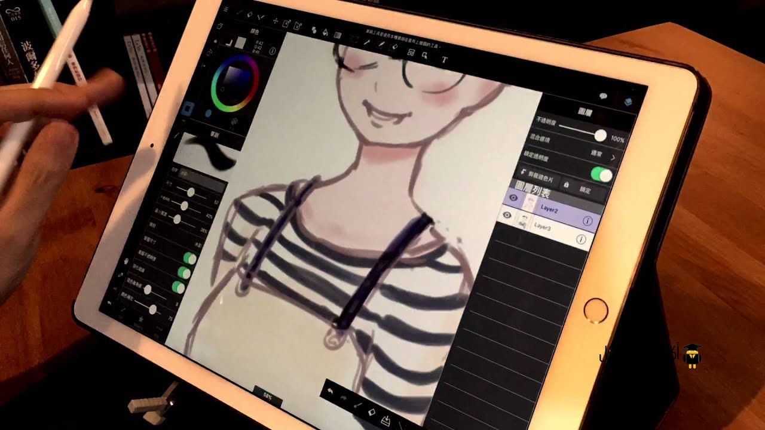This screenshot has width=765, height=430.
Task: Select the Text tool
Action: tap(445, 58)
